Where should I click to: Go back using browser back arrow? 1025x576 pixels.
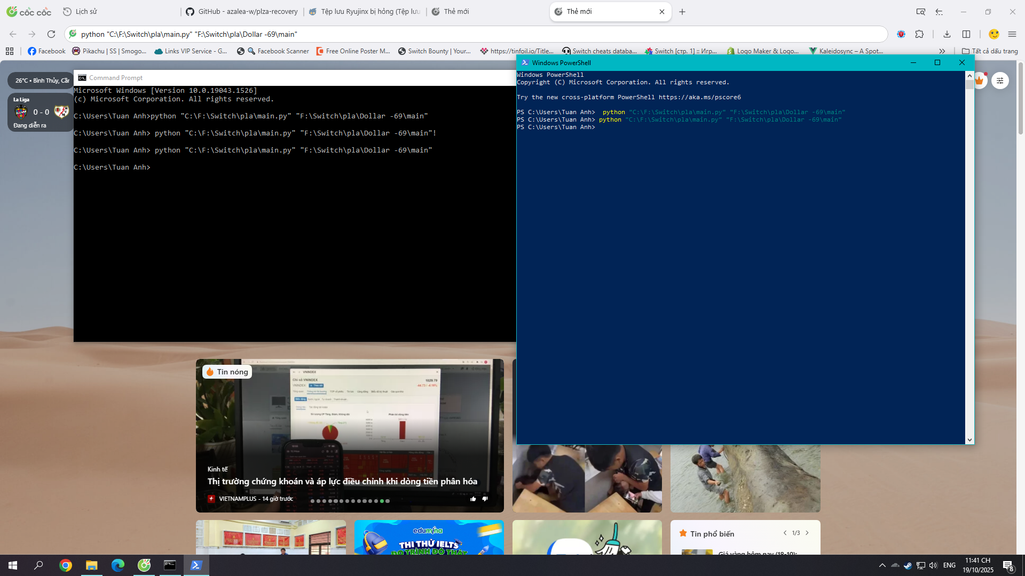pos(13,34)
